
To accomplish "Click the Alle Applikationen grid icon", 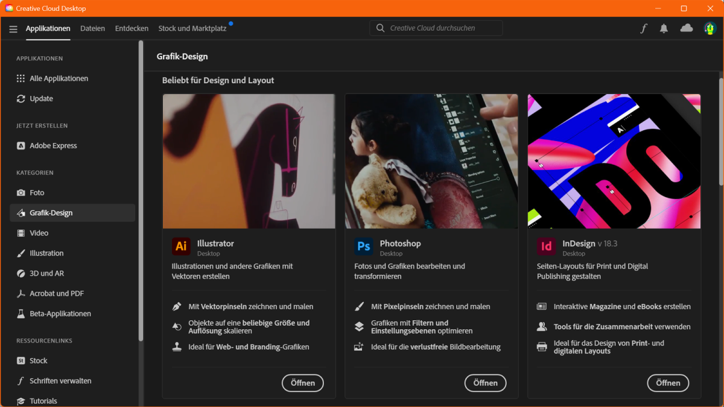I will [x=21, y=78].
